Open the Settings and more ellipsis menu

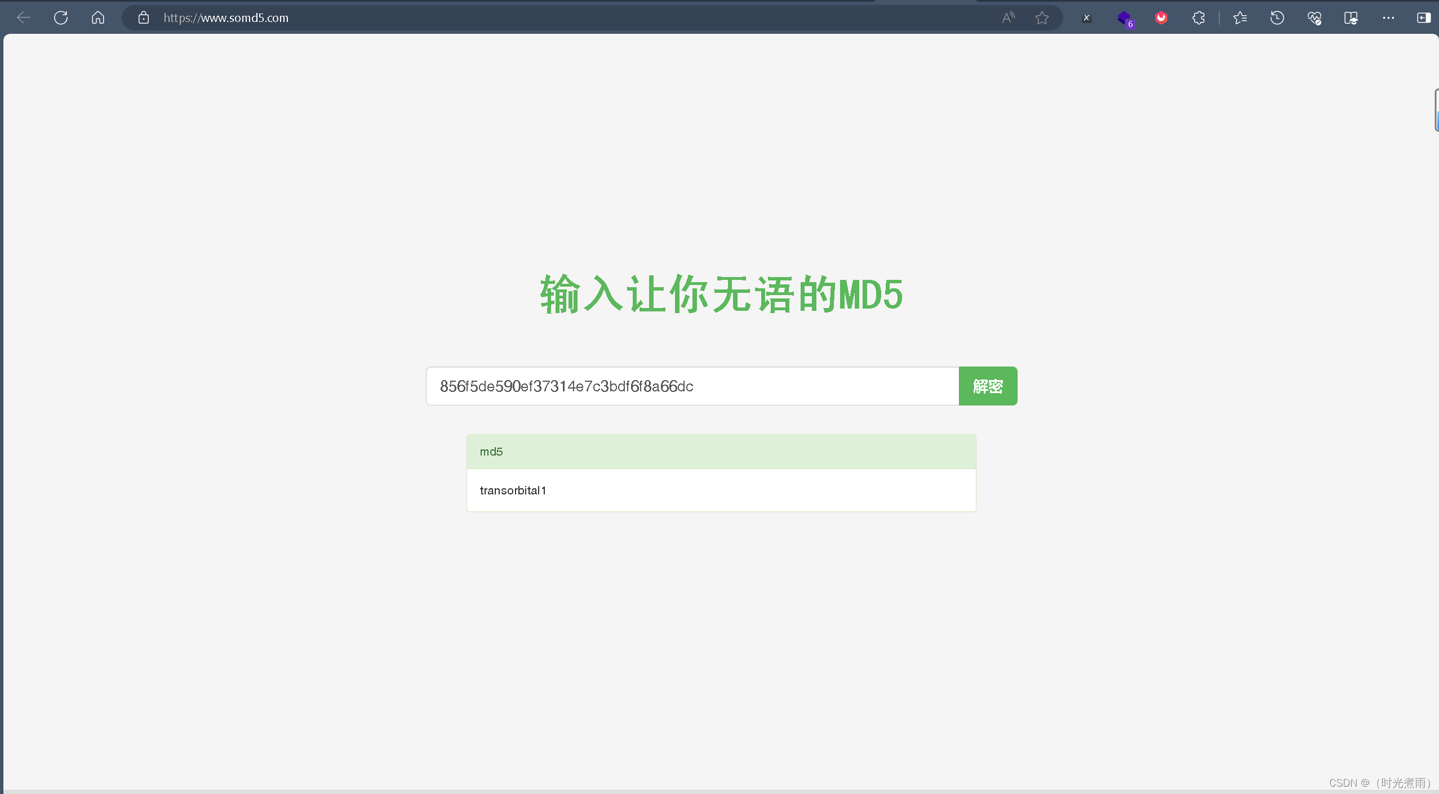(x=1388, y=18)
